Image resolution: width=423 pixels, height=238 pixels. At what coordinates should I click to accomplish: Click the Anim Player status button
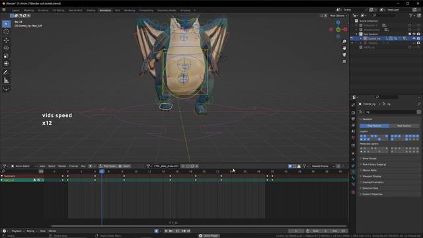(210, 236)
